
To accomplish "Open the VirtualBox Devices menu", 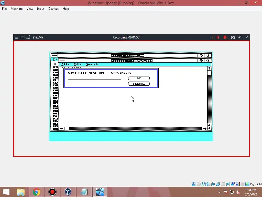I will point(53,9).
